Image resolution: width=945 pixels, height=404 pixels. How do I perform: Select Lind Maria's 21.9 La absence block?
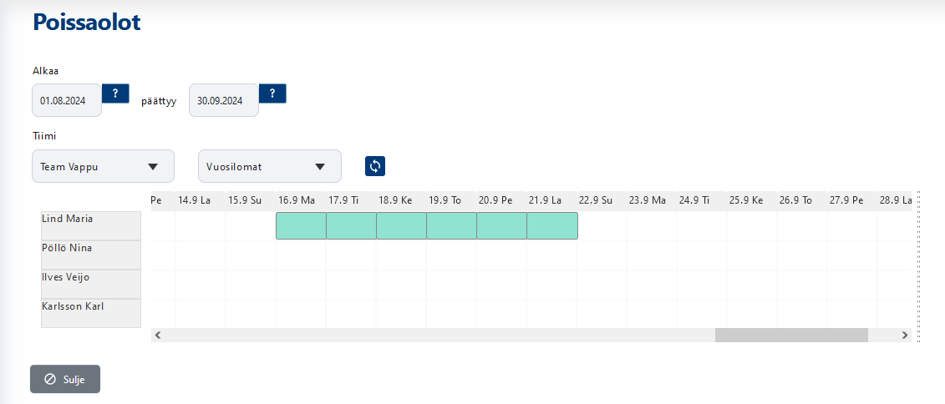point(551,226)
